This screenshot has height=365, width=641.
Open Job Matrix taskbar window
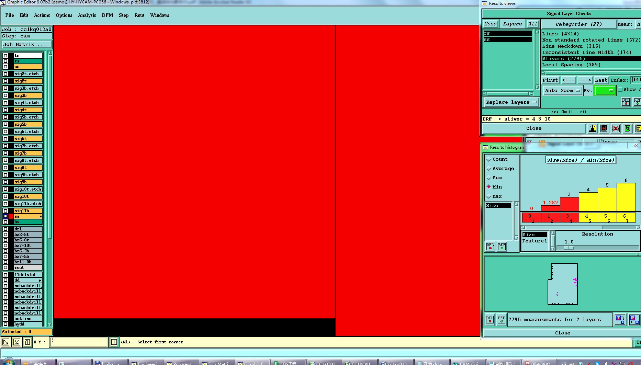215,363
